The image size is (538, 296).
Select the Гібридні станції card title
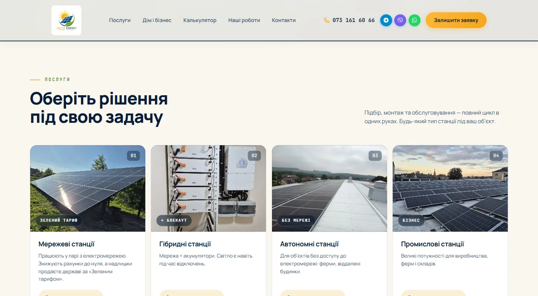[x=185, y=244]
